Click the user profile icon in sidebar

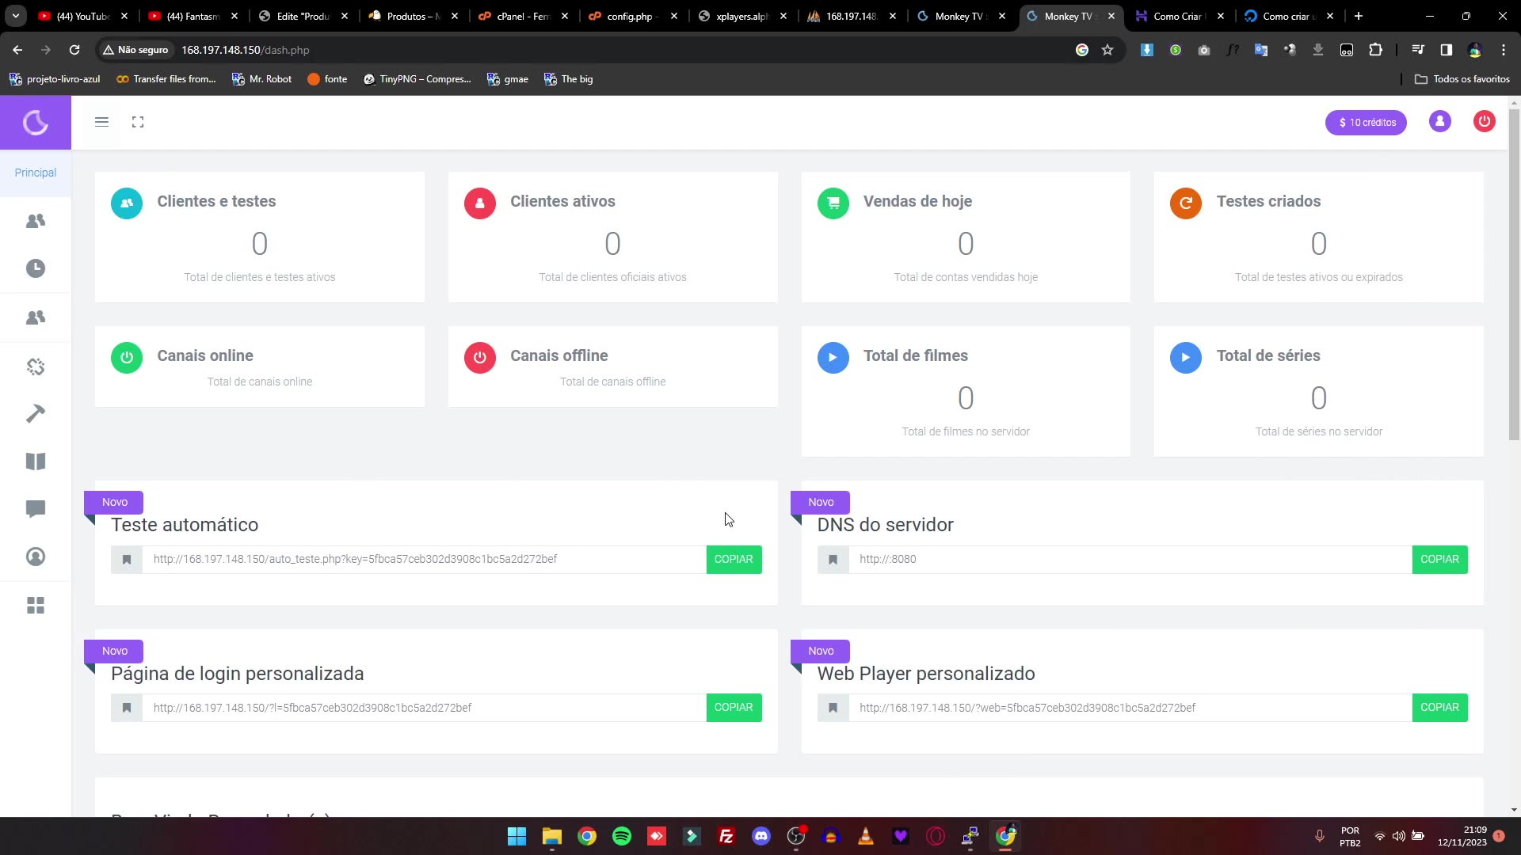[x=36, y=557]
